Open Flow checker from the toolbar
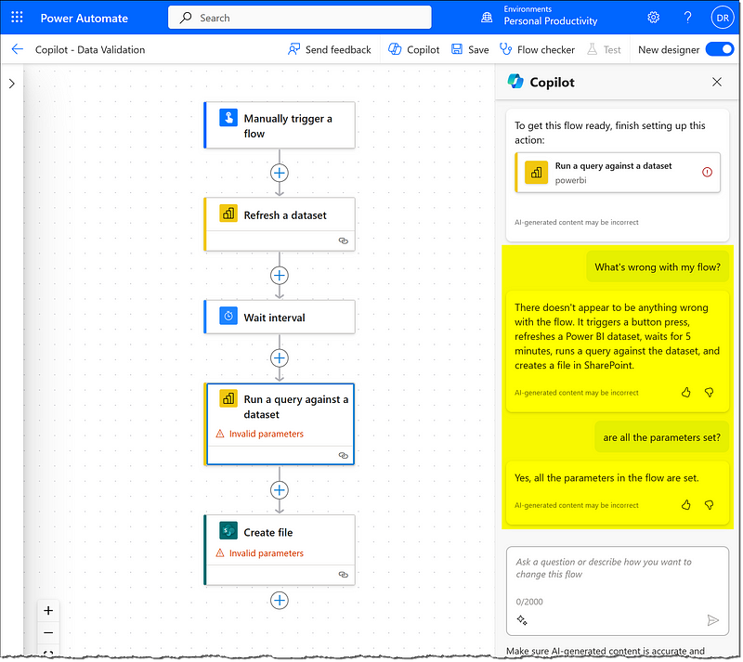The height and width of the screenshot is (662, 743). pos(538,49)
